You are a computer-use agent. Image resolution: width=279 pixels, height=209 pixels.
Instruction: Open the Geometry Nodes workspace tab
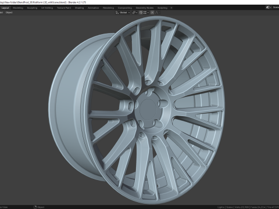pyautogui.click(x=145, y=8)
